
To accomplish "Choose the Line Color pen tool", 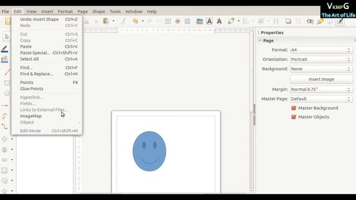I will (x=4, y=49).
